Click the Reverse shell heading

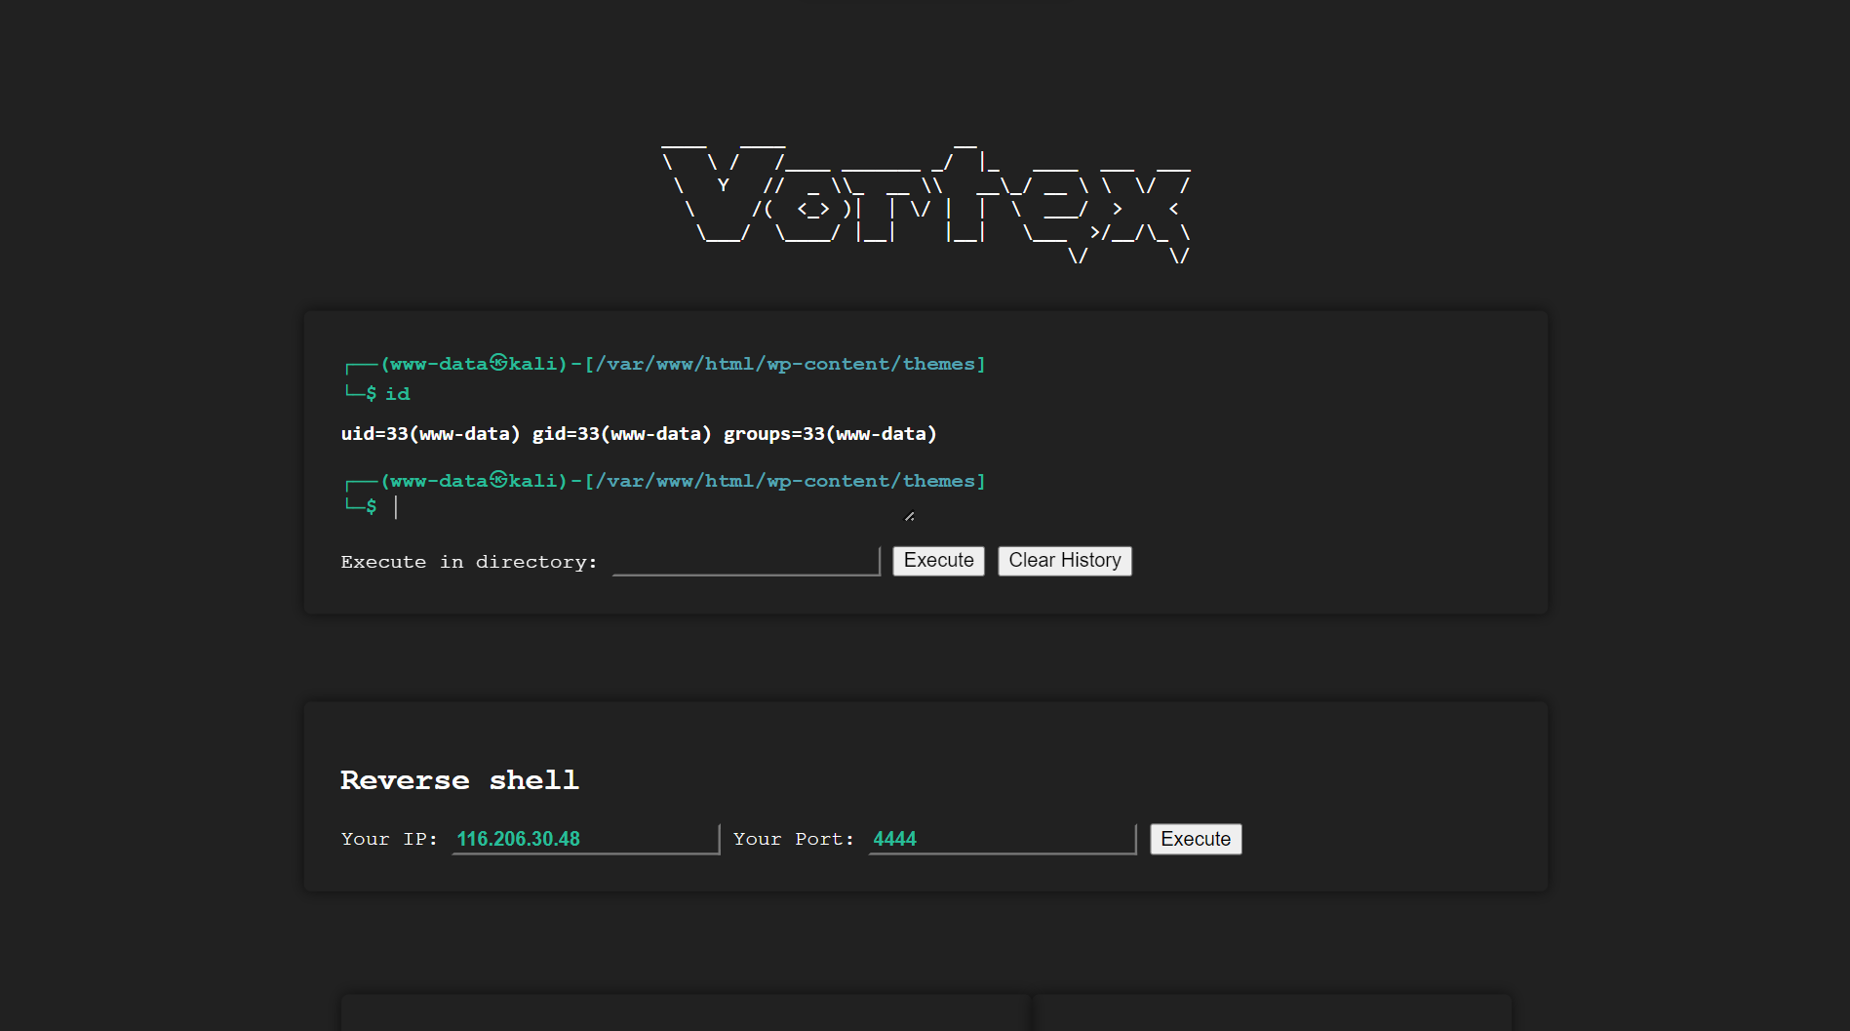459,780
